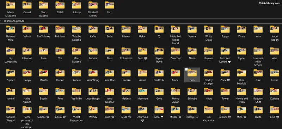This screenshot has height=129, width=282.
Task: Click the 'Fem Ken Kaneki' folder name
Action: coord(225,60)
